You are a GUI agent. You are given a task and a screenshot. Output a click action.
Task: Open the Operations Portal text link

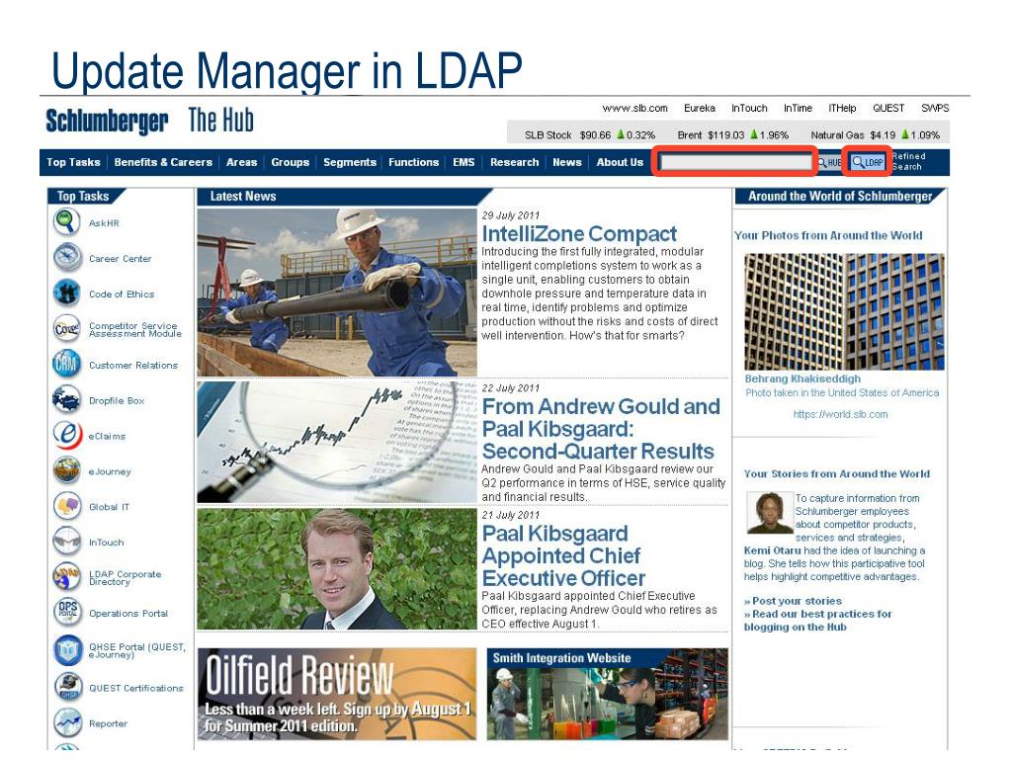click(x=128, y=613)
